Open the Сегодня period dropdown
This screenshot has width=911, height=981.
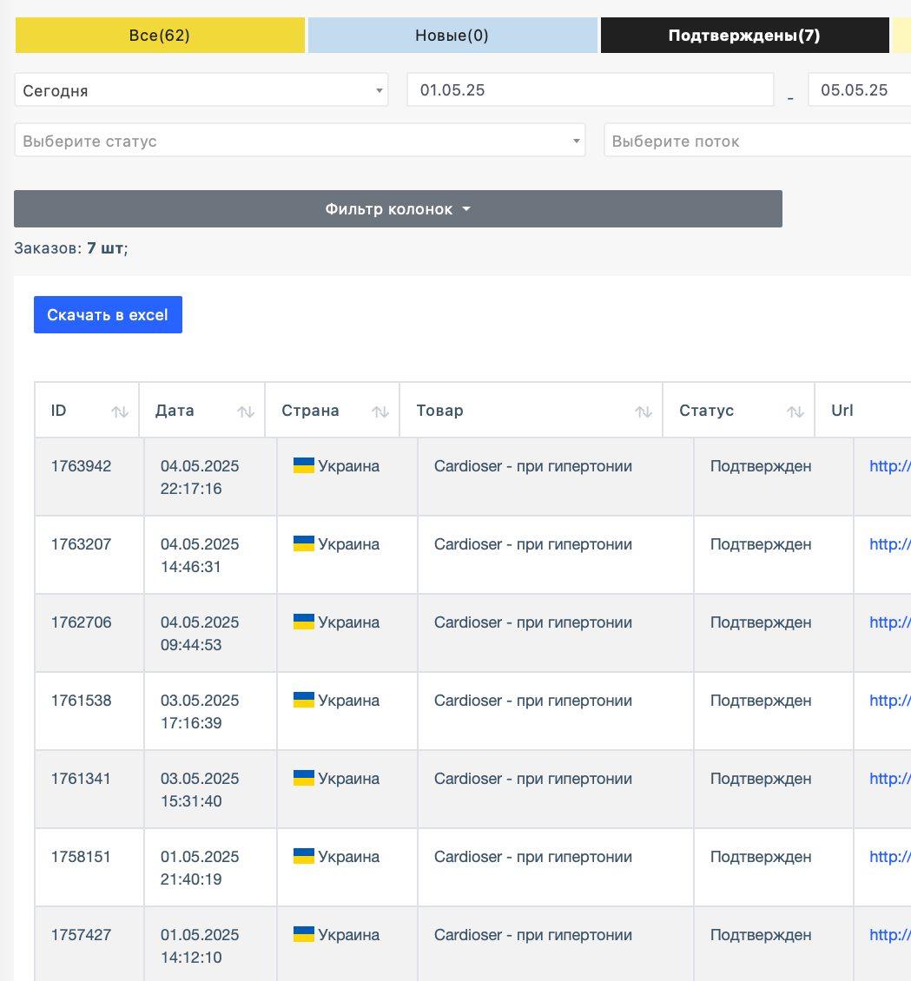201,90
